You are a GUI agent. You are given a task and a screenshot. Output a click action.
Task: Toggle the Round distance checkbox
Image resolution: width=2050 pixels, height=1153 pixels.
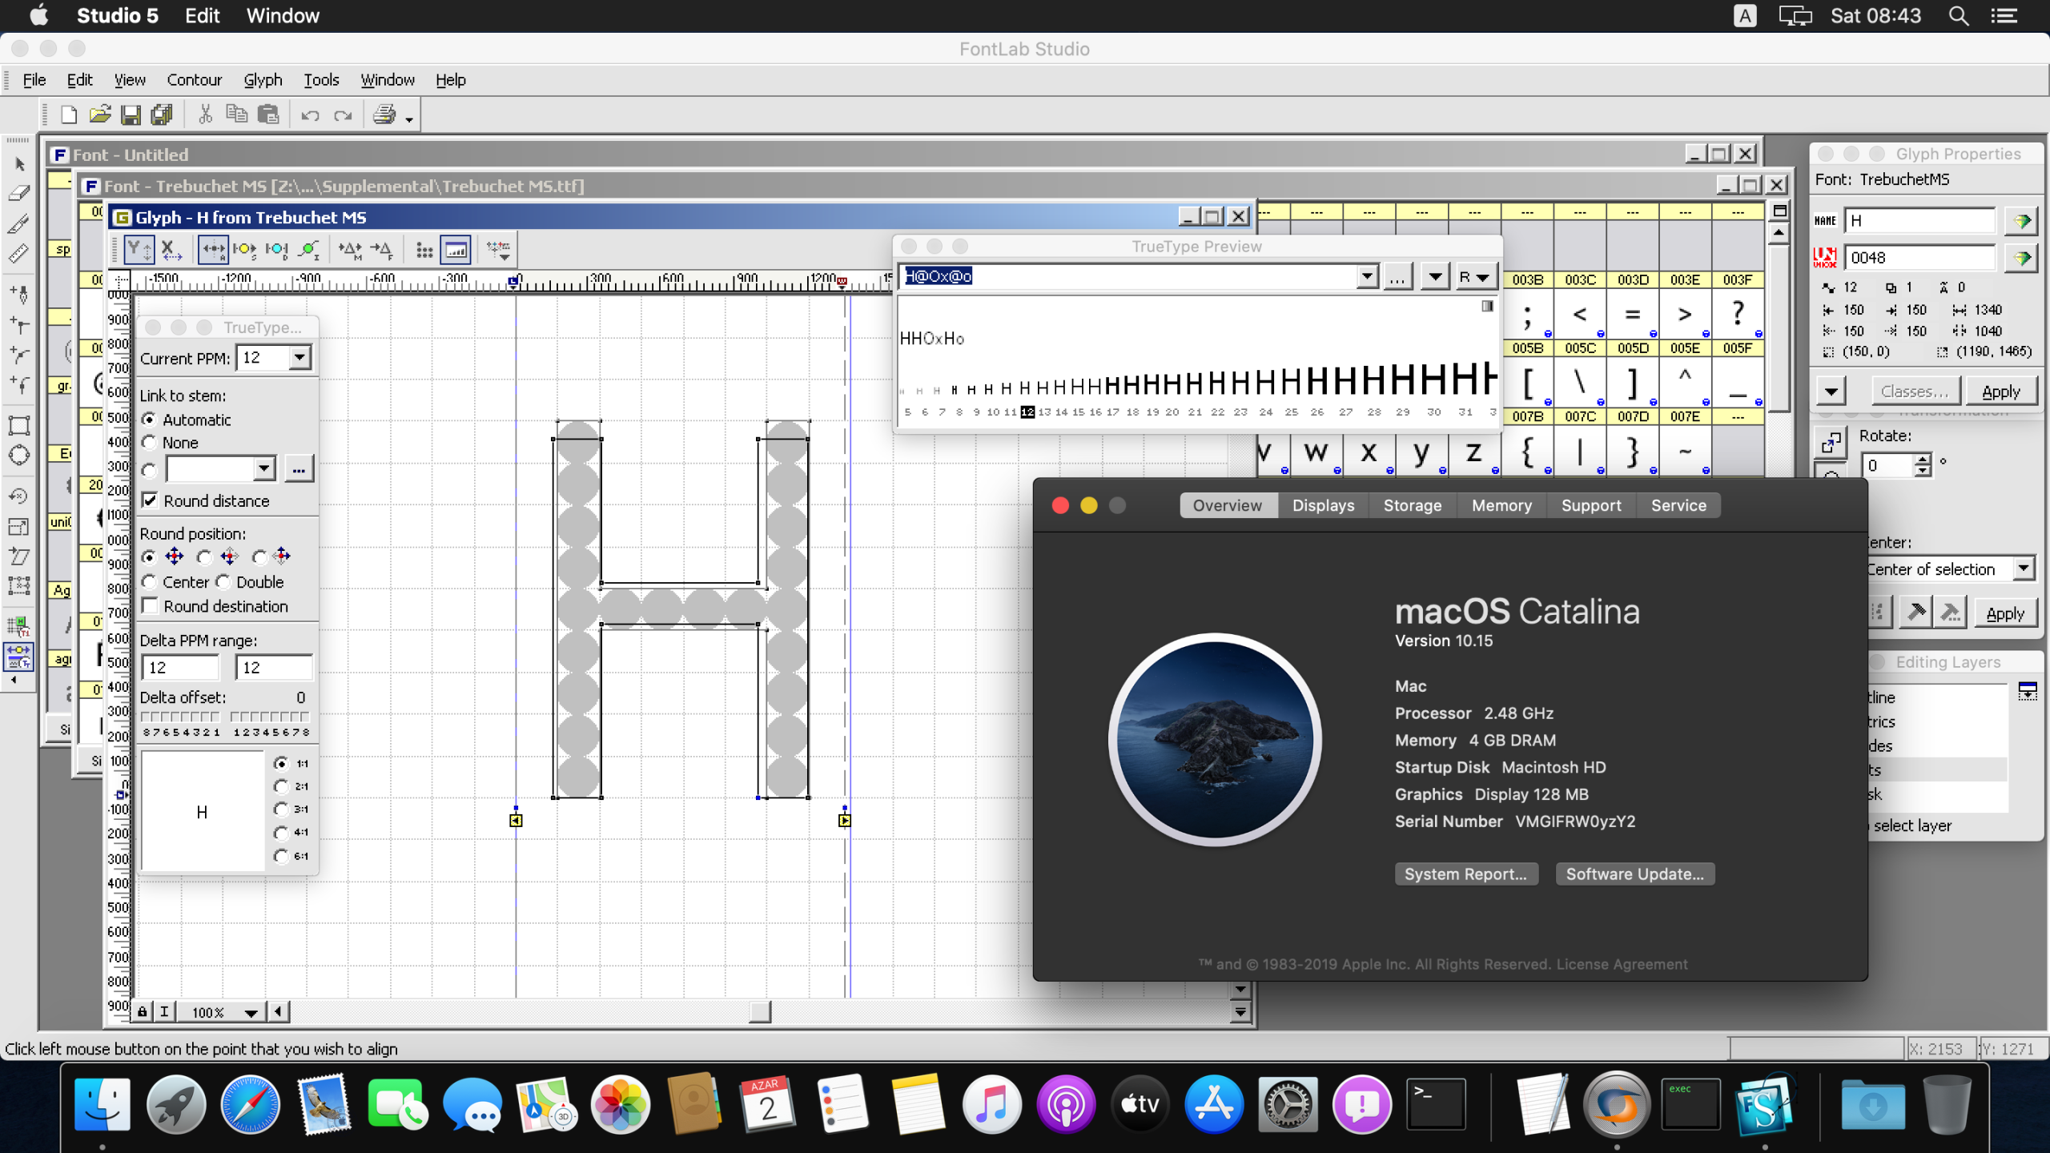pos(151,500)
